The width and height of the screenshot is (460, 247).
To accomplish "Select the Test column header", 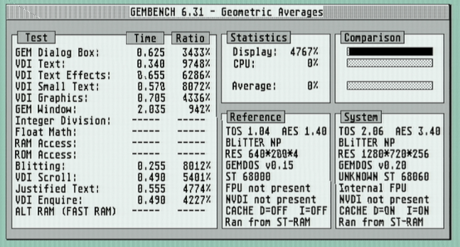I will click(37, 37).
